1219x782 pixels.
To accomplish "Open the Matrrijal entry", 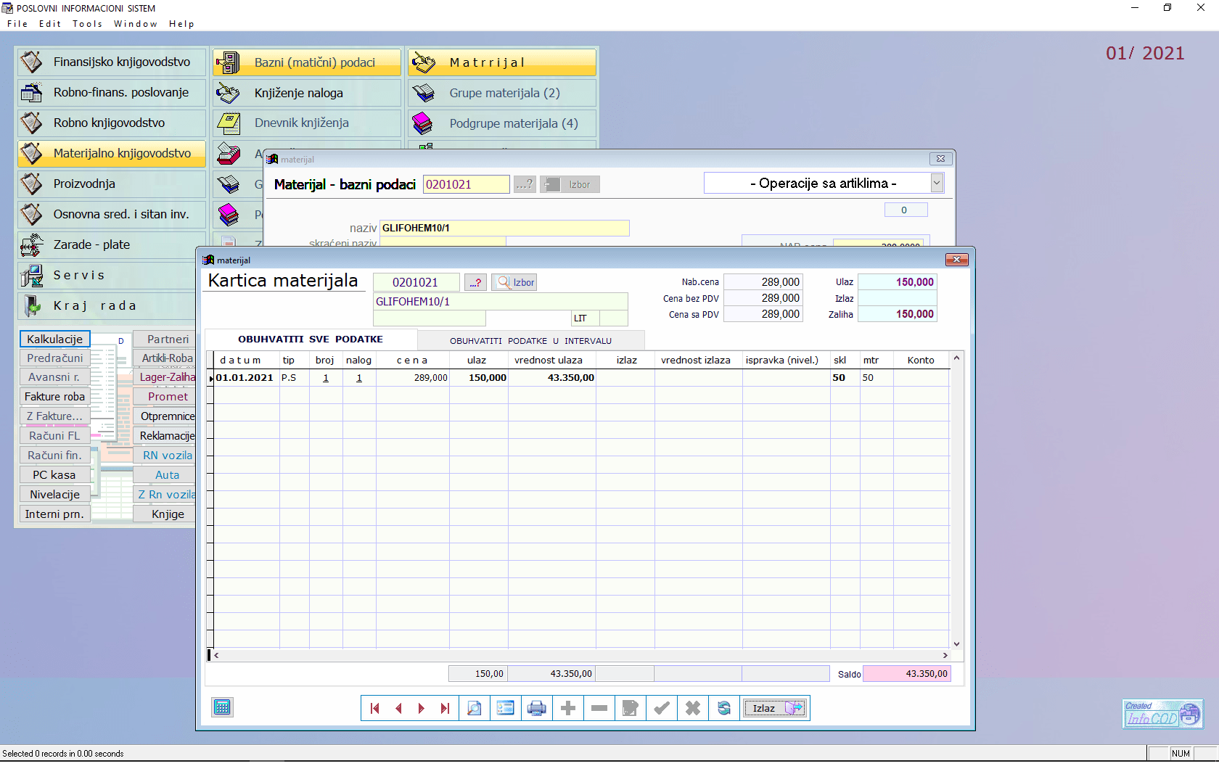I will (x=502, y=62).
